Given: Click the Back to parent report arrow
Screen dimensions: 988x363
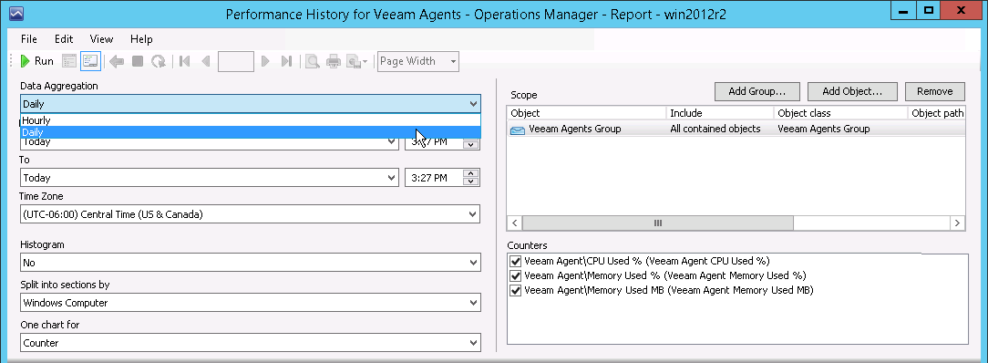Looking at the screenshot, I should tap(117, 61).
